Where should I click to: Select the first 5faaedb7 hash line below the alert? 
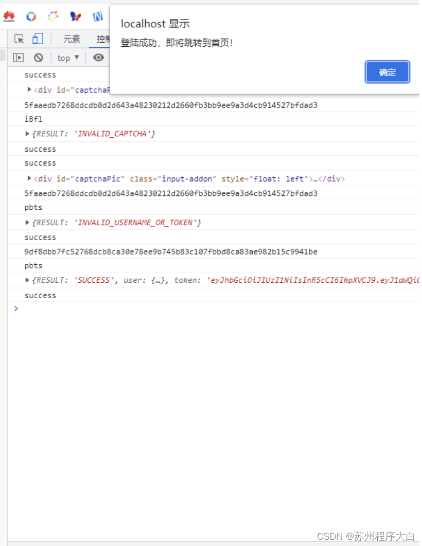point(171,105)
